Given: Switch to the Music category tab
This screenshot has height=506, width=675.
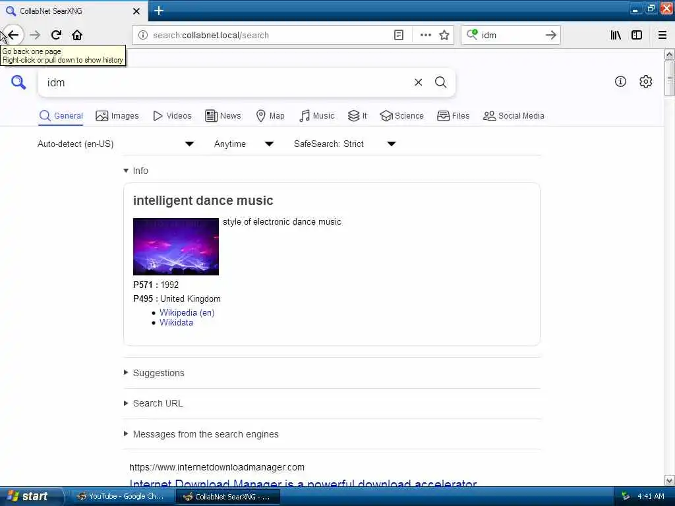Looking at the screenshot, I should pos(317,116).
